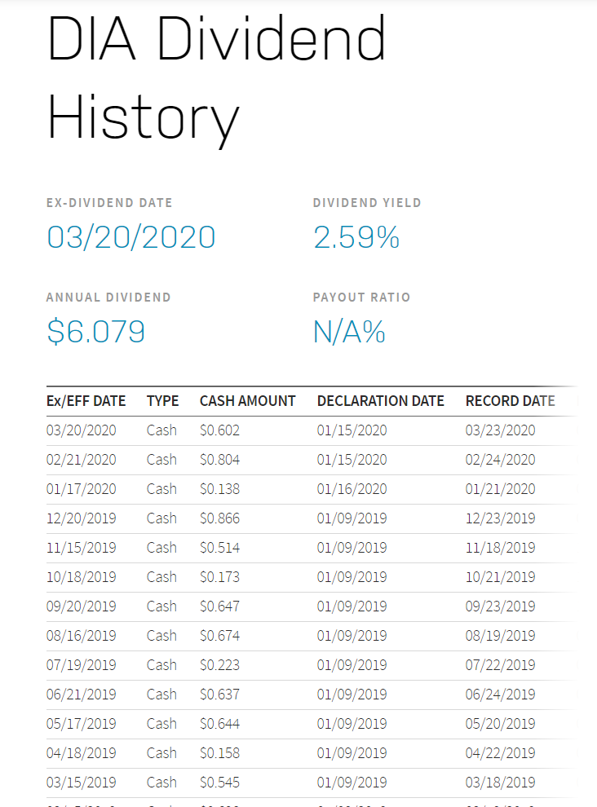Click the $0.674 cash amount cell
This screenshot has width=597, height=807.
click(220, 636)
